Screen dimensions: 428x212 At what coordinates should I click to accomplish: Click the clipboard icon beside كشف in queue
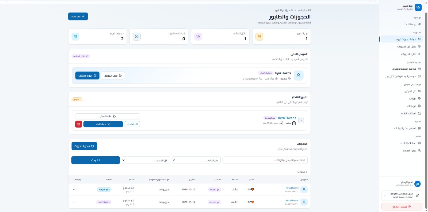[294, 123]
